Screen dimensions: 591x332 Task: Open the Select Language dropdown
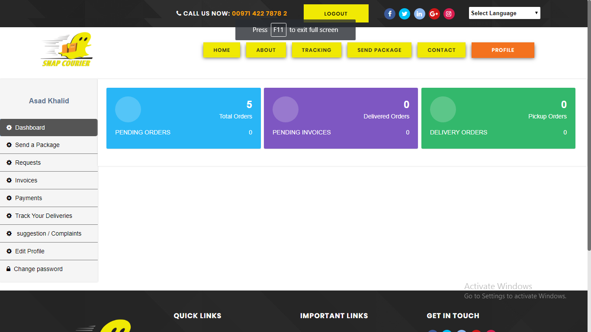[x=504, y=13]
